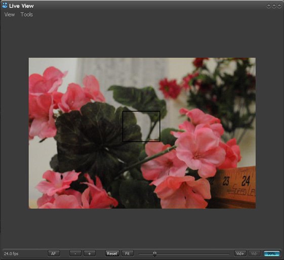
Task: Click the minus zoom-out button
Action: pyautogui.click(x=75, y=253)
